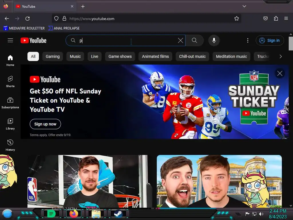Click the Sign up now button
The height and width of the screenshot is (220, 293).
(45, 124)
